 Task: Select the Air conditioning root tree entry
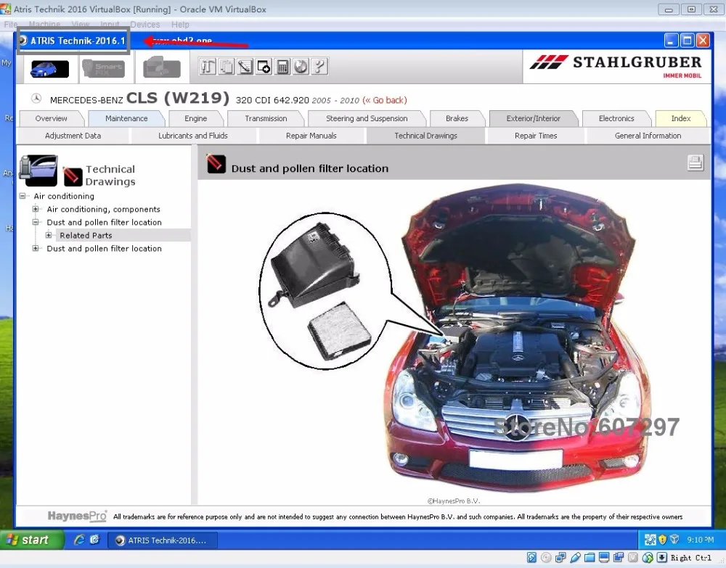click(64, 196)
